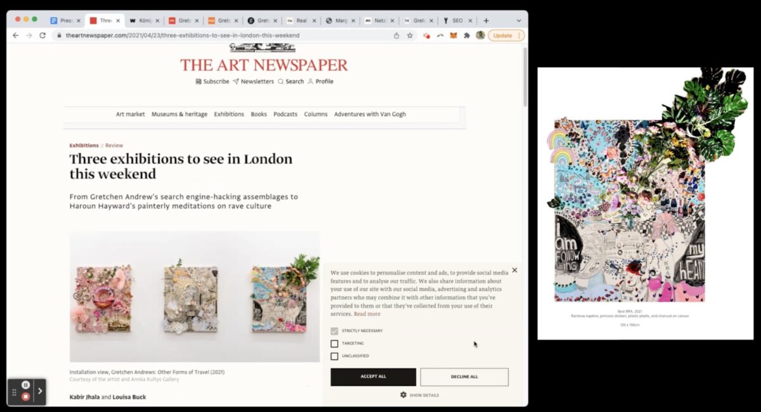Open the Read more cookie policy link

pyautogui.click(x=367, y=314)
